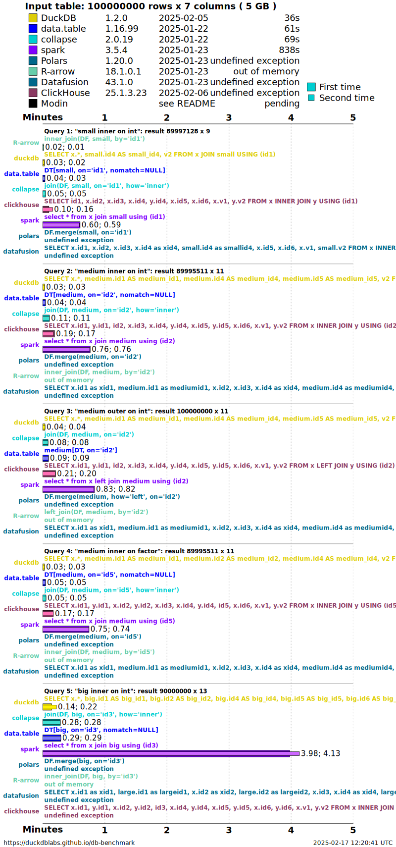Click the '2025-02-17 12:20:41 UTC' timestamp

[352, 843]
